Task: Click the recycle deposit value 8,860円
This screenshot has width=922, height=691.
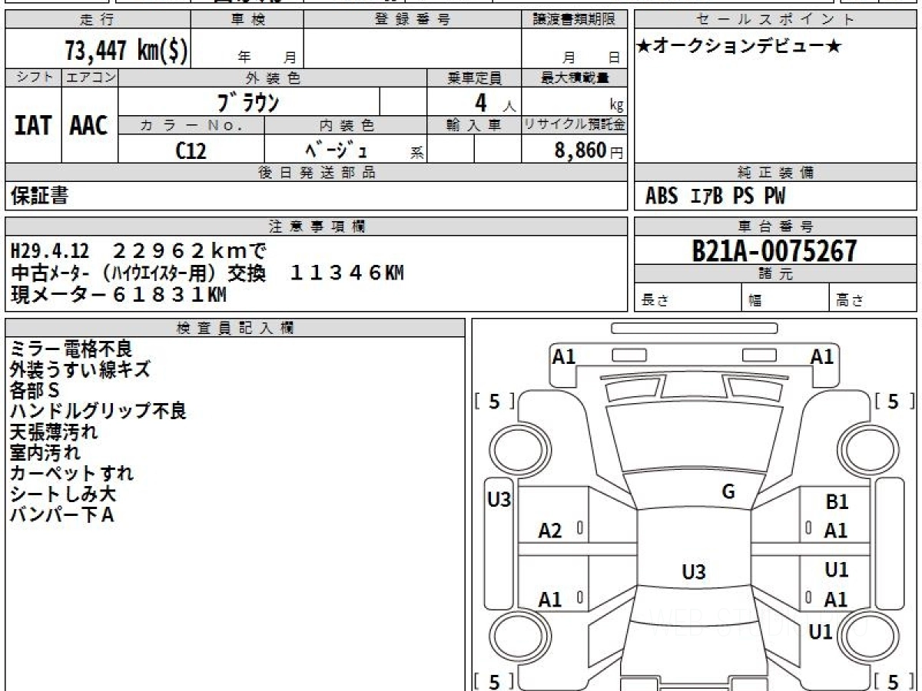Action: [x=589, y=150]
